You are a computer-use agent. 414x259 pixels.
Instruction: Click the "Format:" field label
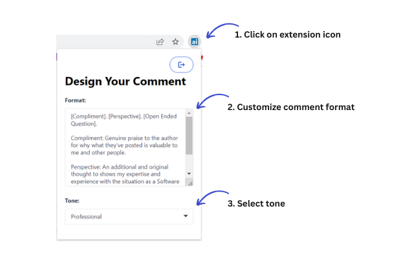coord(75,100)
